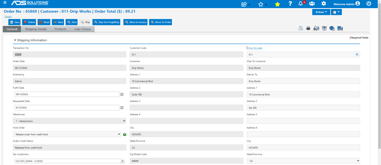This screenshot has height=165, width=381.
Task: Open the Warehouse dropdown
Action: point(70,121)
